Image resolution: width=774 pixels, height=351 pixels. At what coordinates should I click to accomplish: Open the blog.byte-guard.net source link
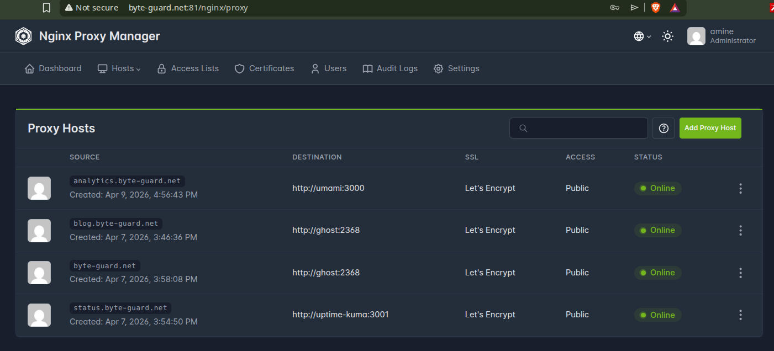[115, 223]
